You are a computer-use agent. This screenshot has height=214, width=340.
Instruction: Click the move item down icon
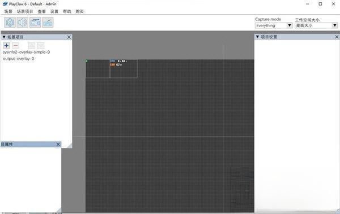tap(41, 45)
